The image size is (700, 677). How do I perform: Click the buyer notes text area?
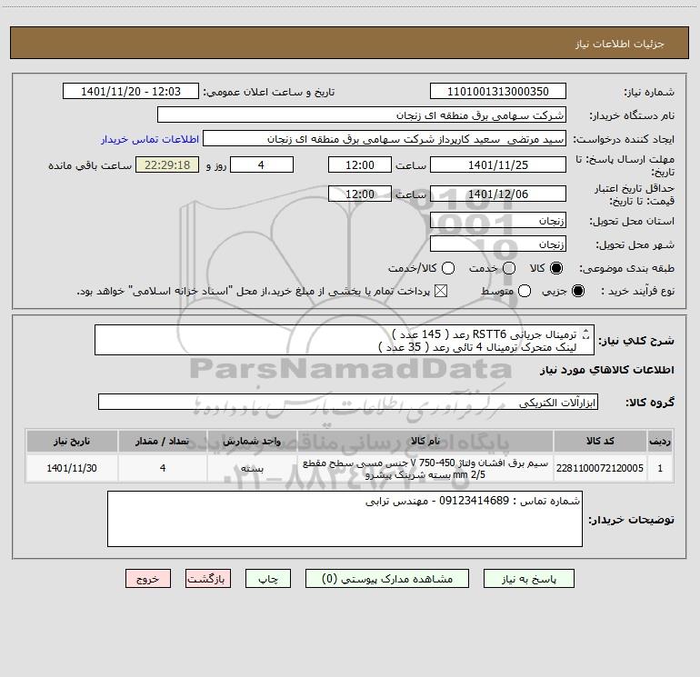tap(345, 519)
